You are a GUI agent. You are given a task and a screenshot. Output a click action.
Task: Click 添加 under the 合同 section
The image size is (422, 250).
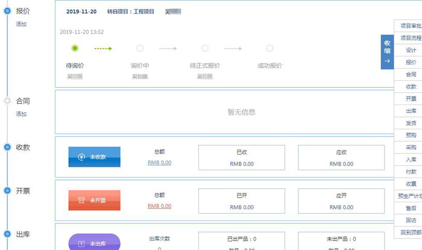21,114
